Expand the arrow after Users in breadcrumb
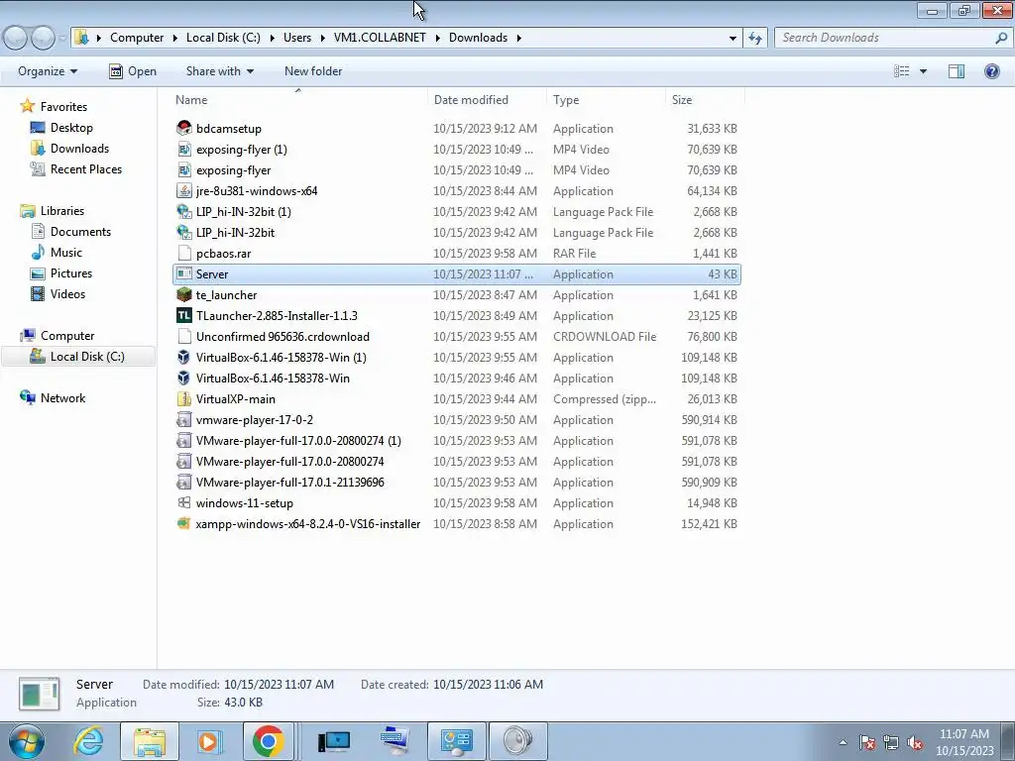 322,38
